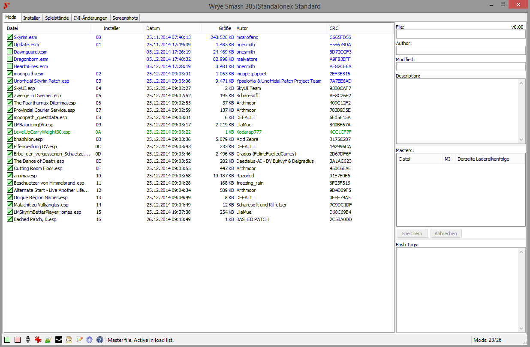
Task: Toggle the green square status bar button
Action: 7,340
